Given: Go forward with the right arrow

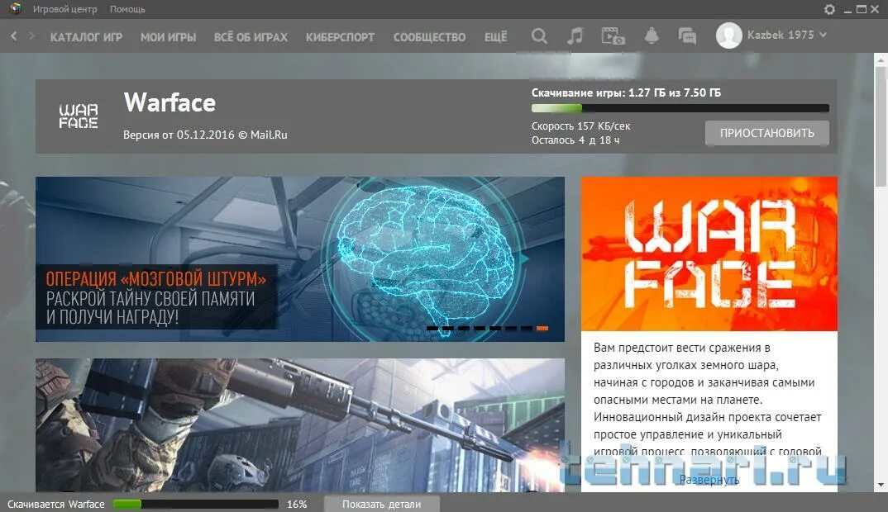Looking at the screenshot, I should coord(31,36).
